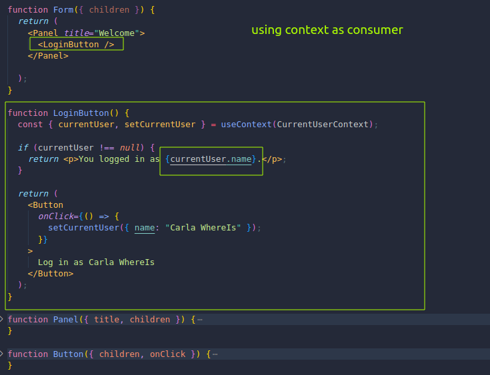
Task: Click the useContext function call
Action: pyautogui.click(x=246, y=125)
